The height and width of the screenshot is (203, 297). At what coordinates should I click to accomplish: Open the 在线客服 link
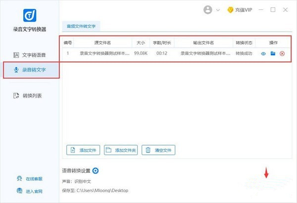pyautogui.click(x=34, y=179)
